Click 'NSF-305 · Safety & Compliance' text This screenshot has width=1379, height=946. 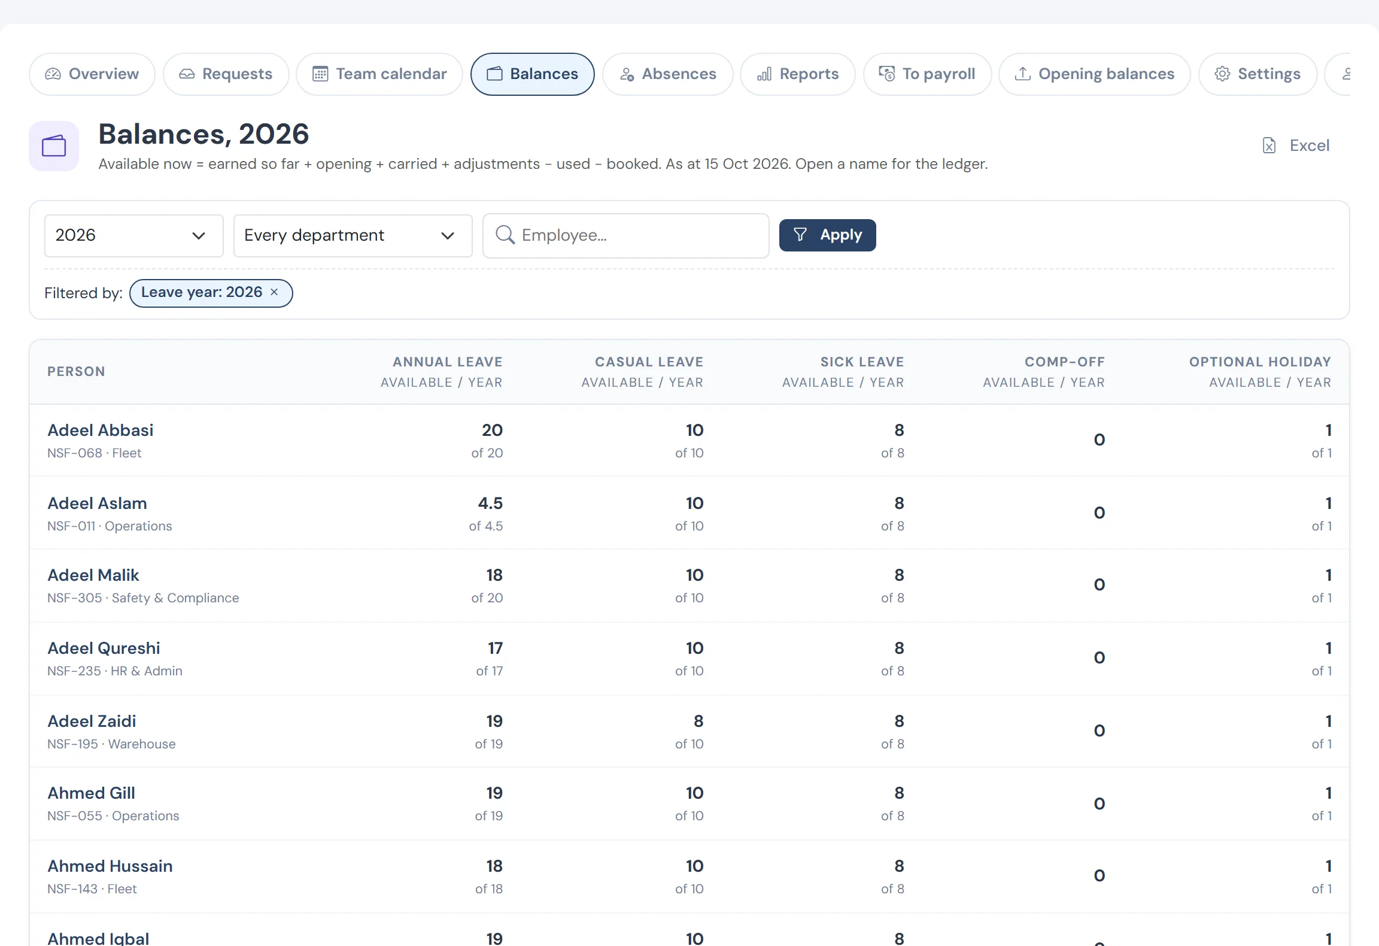click(x=143, y=598)
